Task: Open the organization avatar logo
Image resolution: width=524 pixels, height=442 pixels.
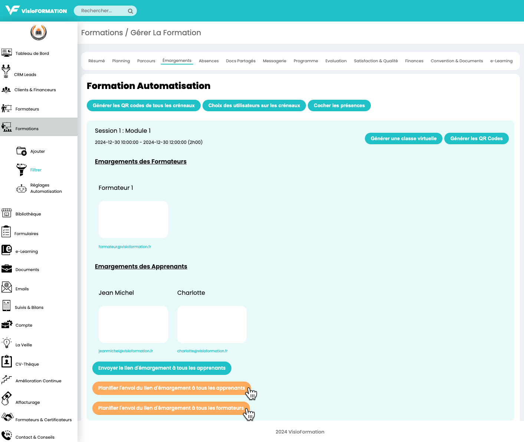Action: point(39,32)
